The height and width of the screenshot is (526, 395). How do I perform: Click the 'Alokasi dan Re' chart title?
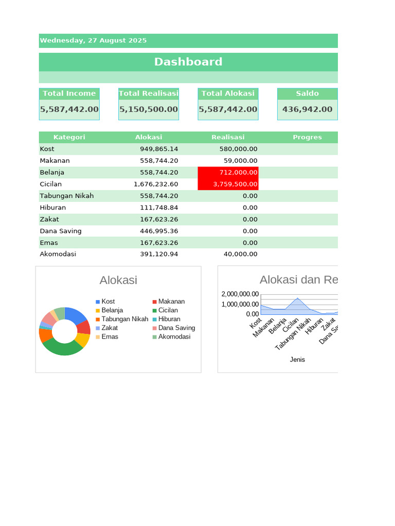point(299,280)
